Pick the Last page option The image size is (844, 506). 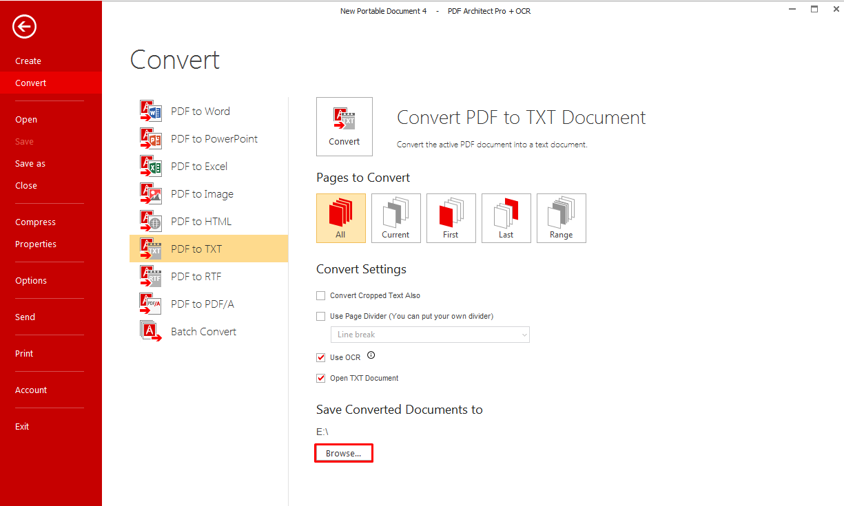click(x=506, y=218)
